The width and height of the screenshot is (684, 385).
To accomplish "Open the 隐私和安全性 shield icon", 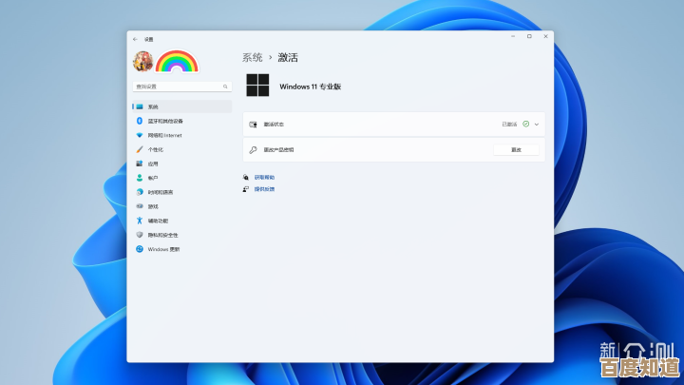I will coord(140,235).
